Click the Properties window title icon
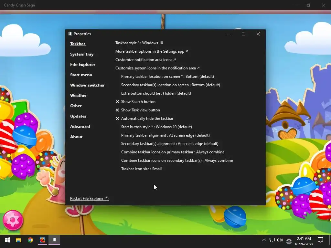The height and width of the screenshot is (248, 331). tap(70, 34)
